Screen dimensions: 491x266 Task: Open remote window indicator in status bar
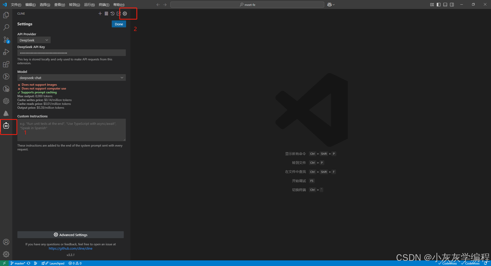4,263
